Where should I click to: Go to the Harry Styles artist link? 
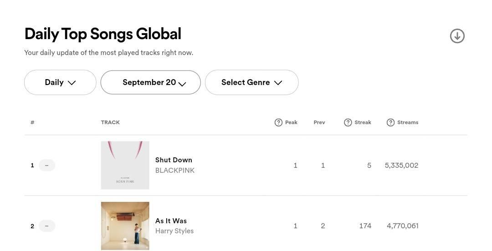point(174,231)
